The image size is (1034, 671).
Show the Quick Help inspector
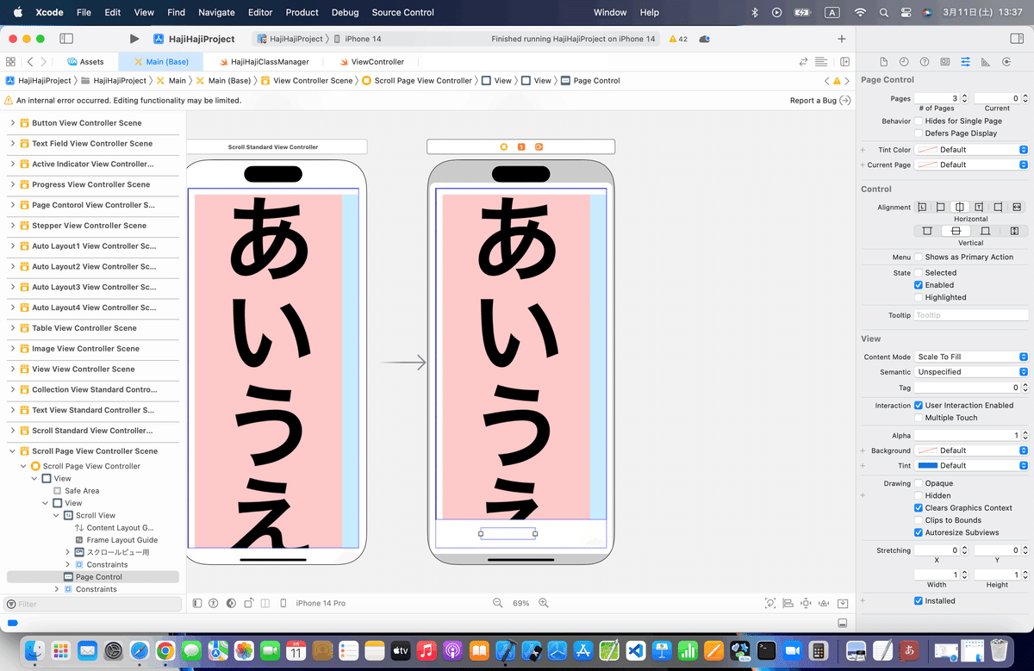pyautogui.click(x=925, y=62)
